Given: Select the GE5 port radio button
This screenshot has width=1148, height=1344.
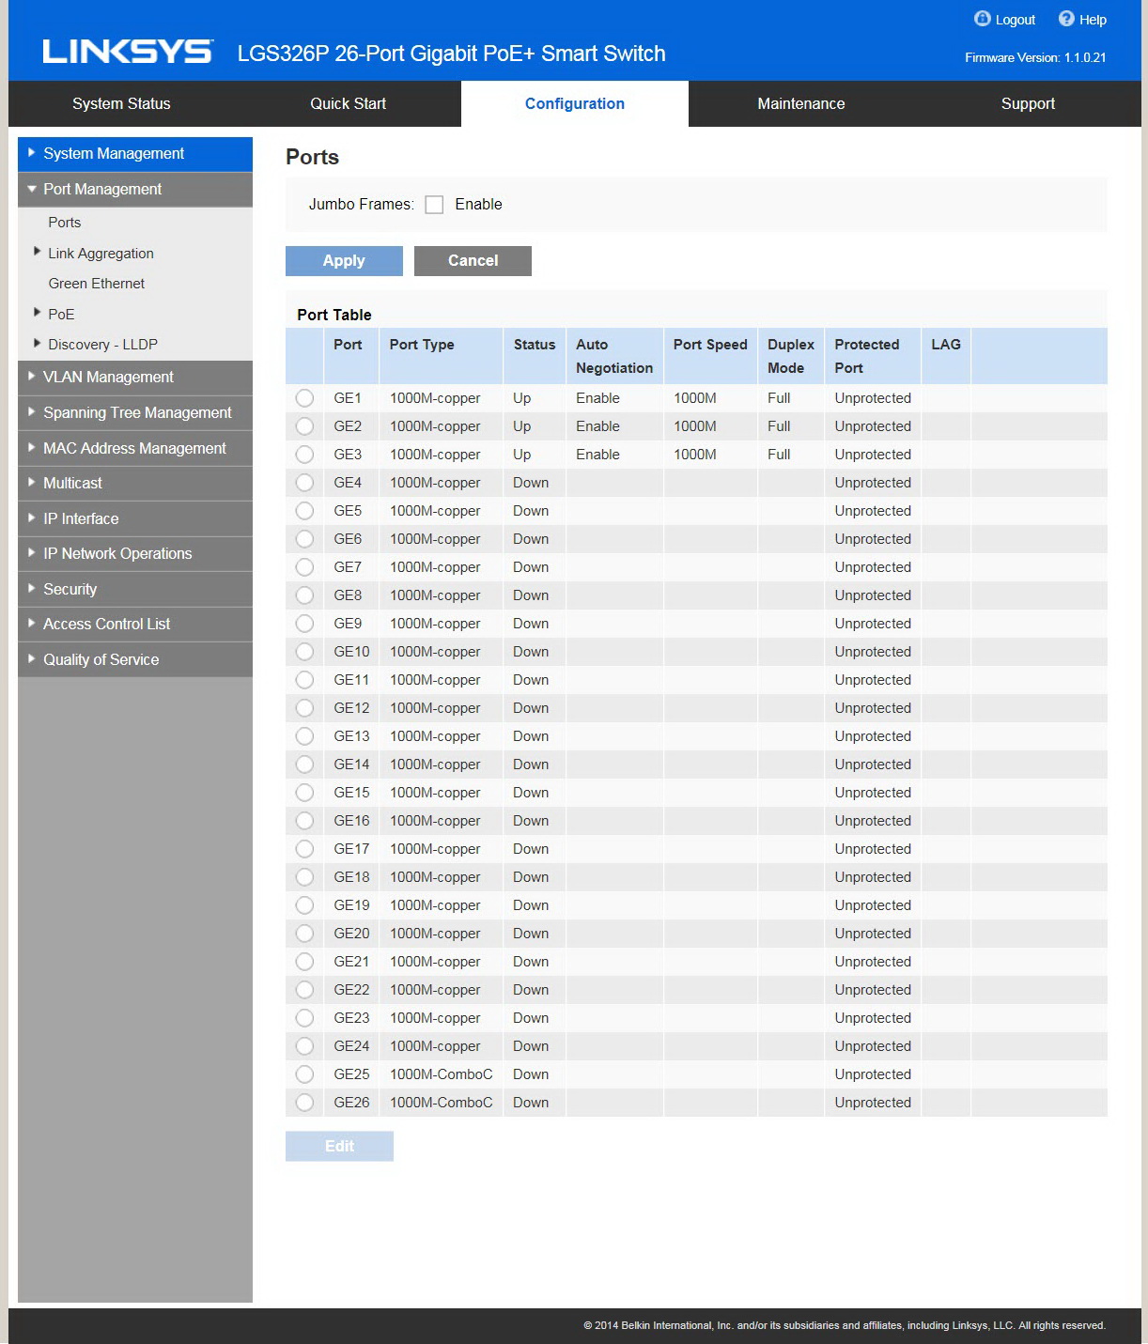Looking at the screenshot, I should pyautogui.click(x=304, y=511).
